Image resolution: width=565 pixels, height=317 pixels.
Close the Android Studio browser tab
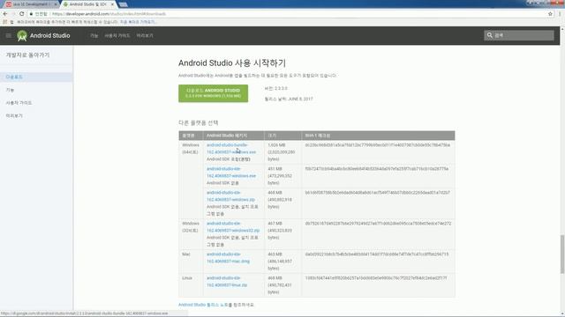pyautogui.click(x=112, y=4)
